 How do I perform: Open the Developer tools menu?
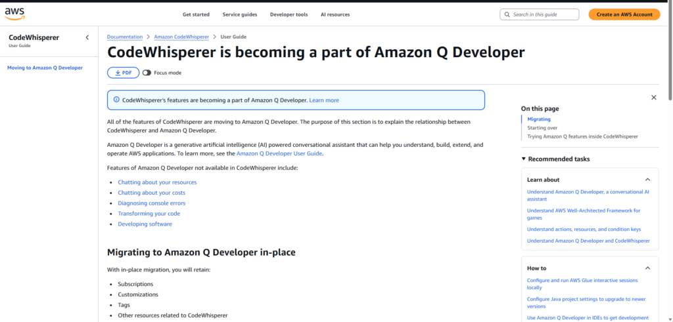(x=289, y=14)
